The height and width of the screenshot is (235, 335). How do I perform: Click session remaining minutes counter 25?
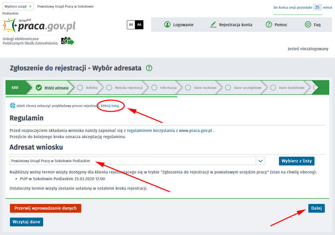(317, 7)
